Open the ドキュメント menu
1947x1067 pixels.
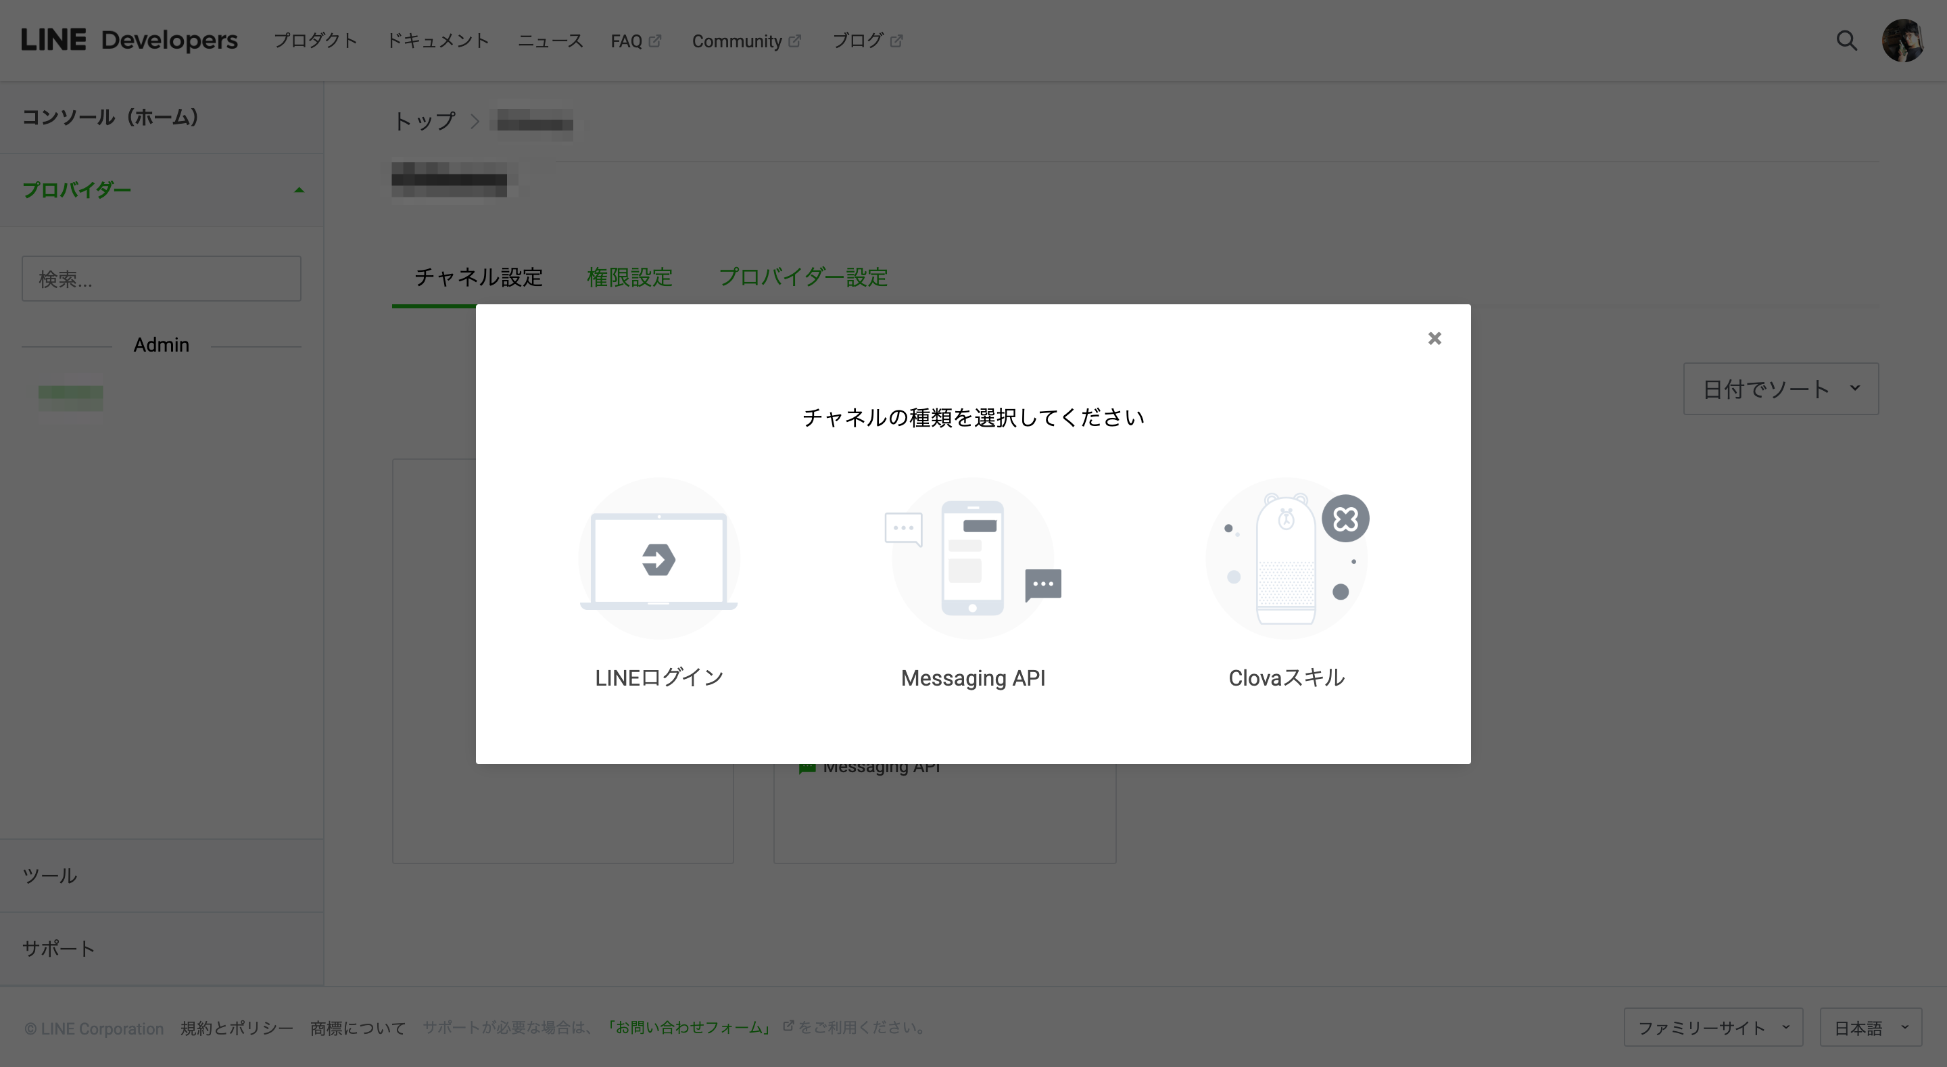tap(437, 41)
